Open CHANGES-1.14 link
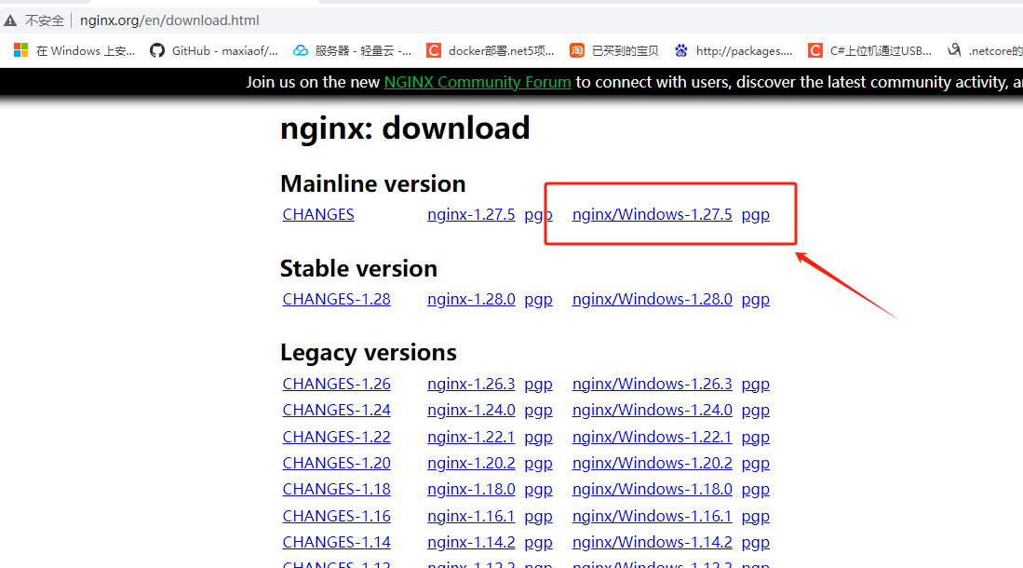The width and height of the screenshot is (1023, 568). coord(337,542)
